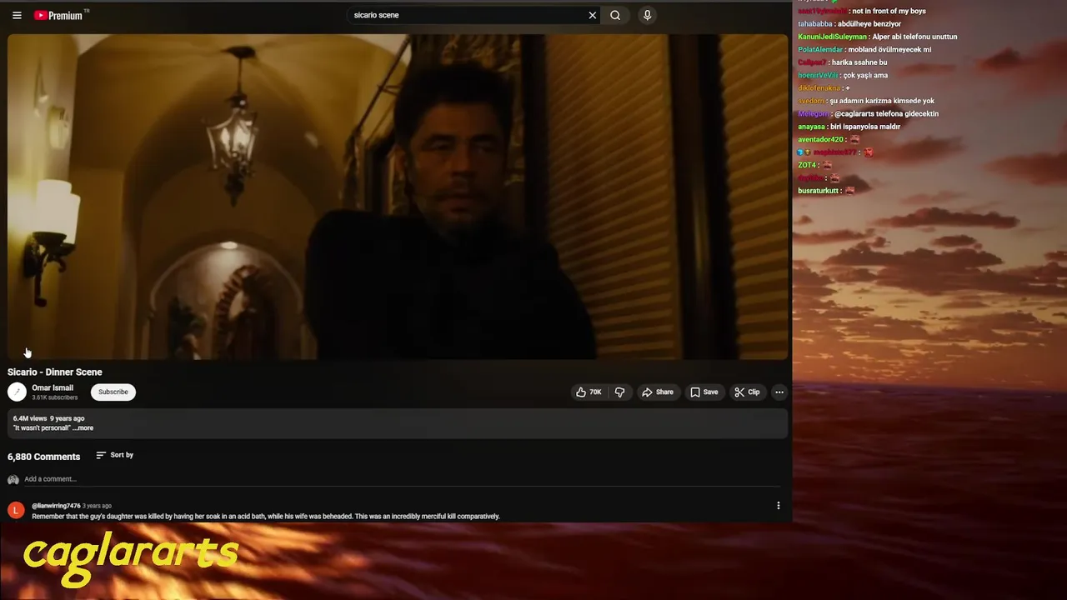Click the video player to pause playback

pyautogui.click(x=398, y=197)
